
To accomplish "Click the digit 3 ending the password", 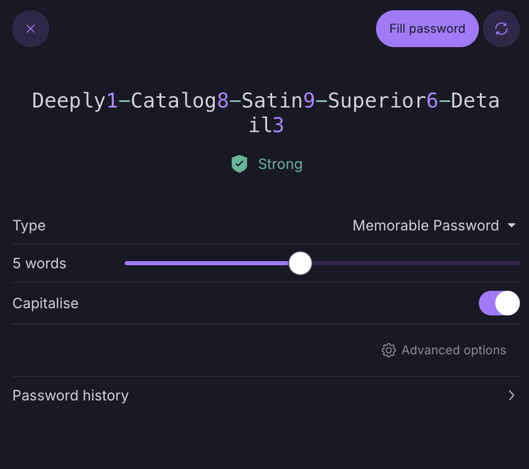I will (278, 126).
